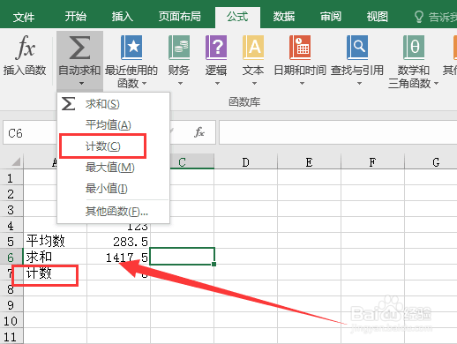Viewport: 457px width, 344px height.
Task: Expand the 文本 dropdown arrow
Action: [x=254, y=84]
